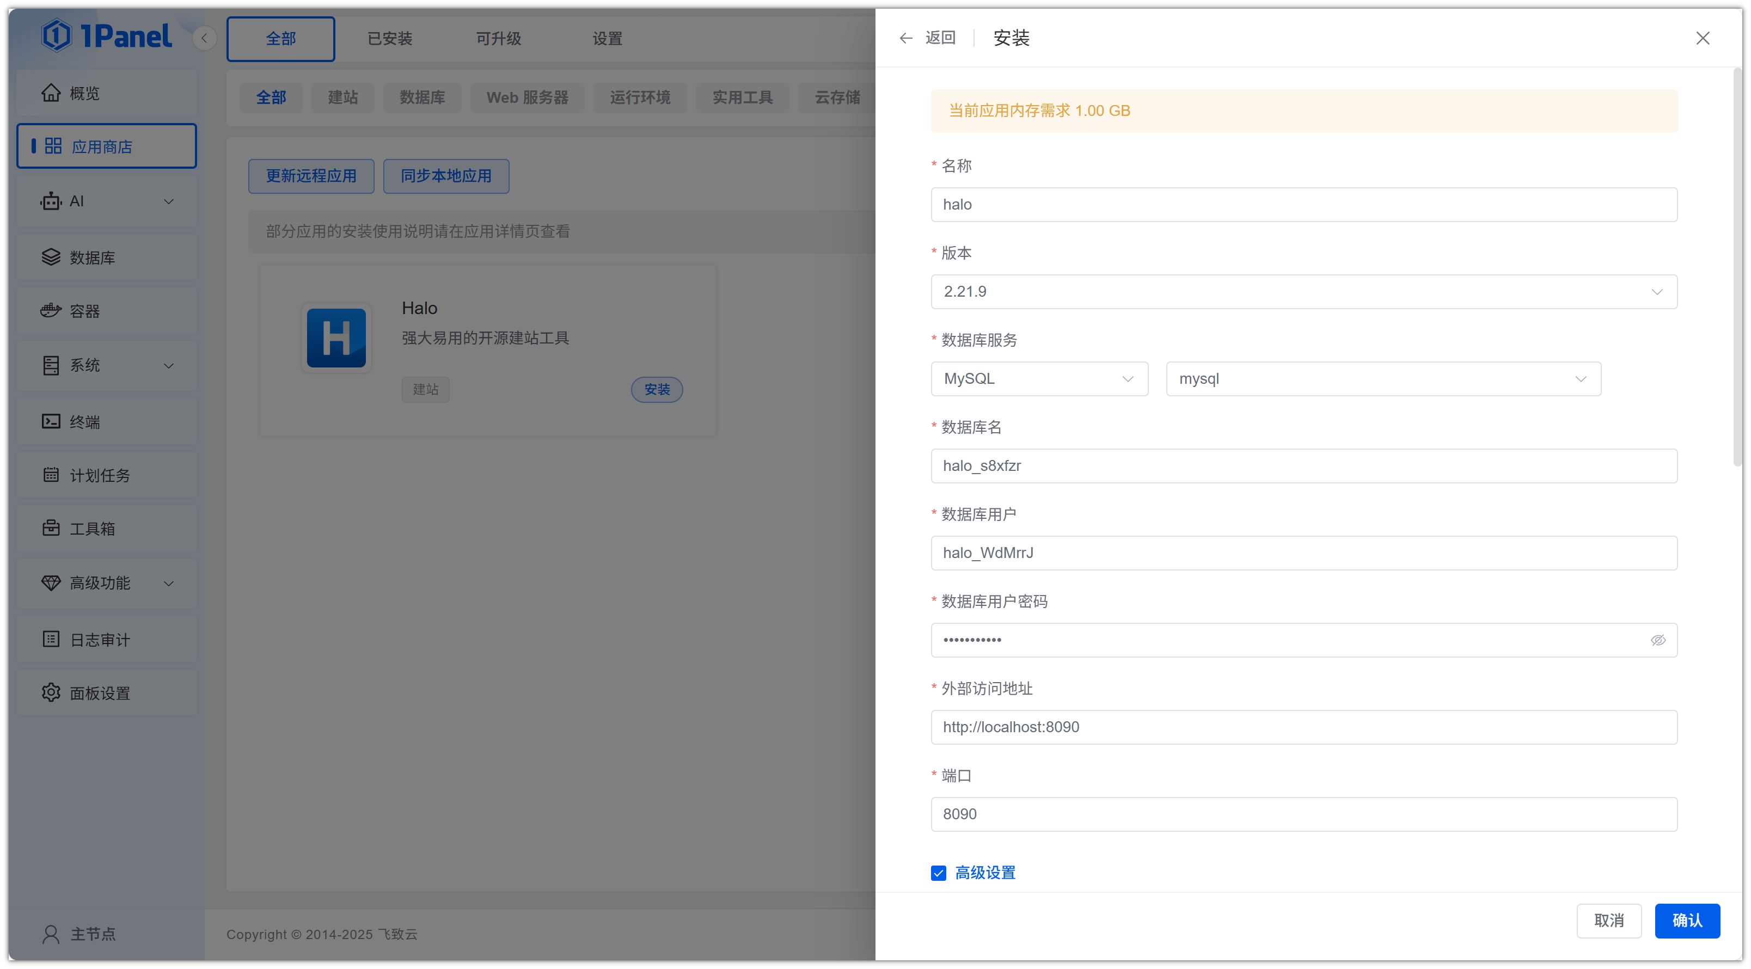Viewport: 1751px width, 969px height.
Task: Click the 日志审计 log icon
Action: [x=51, y=639]
